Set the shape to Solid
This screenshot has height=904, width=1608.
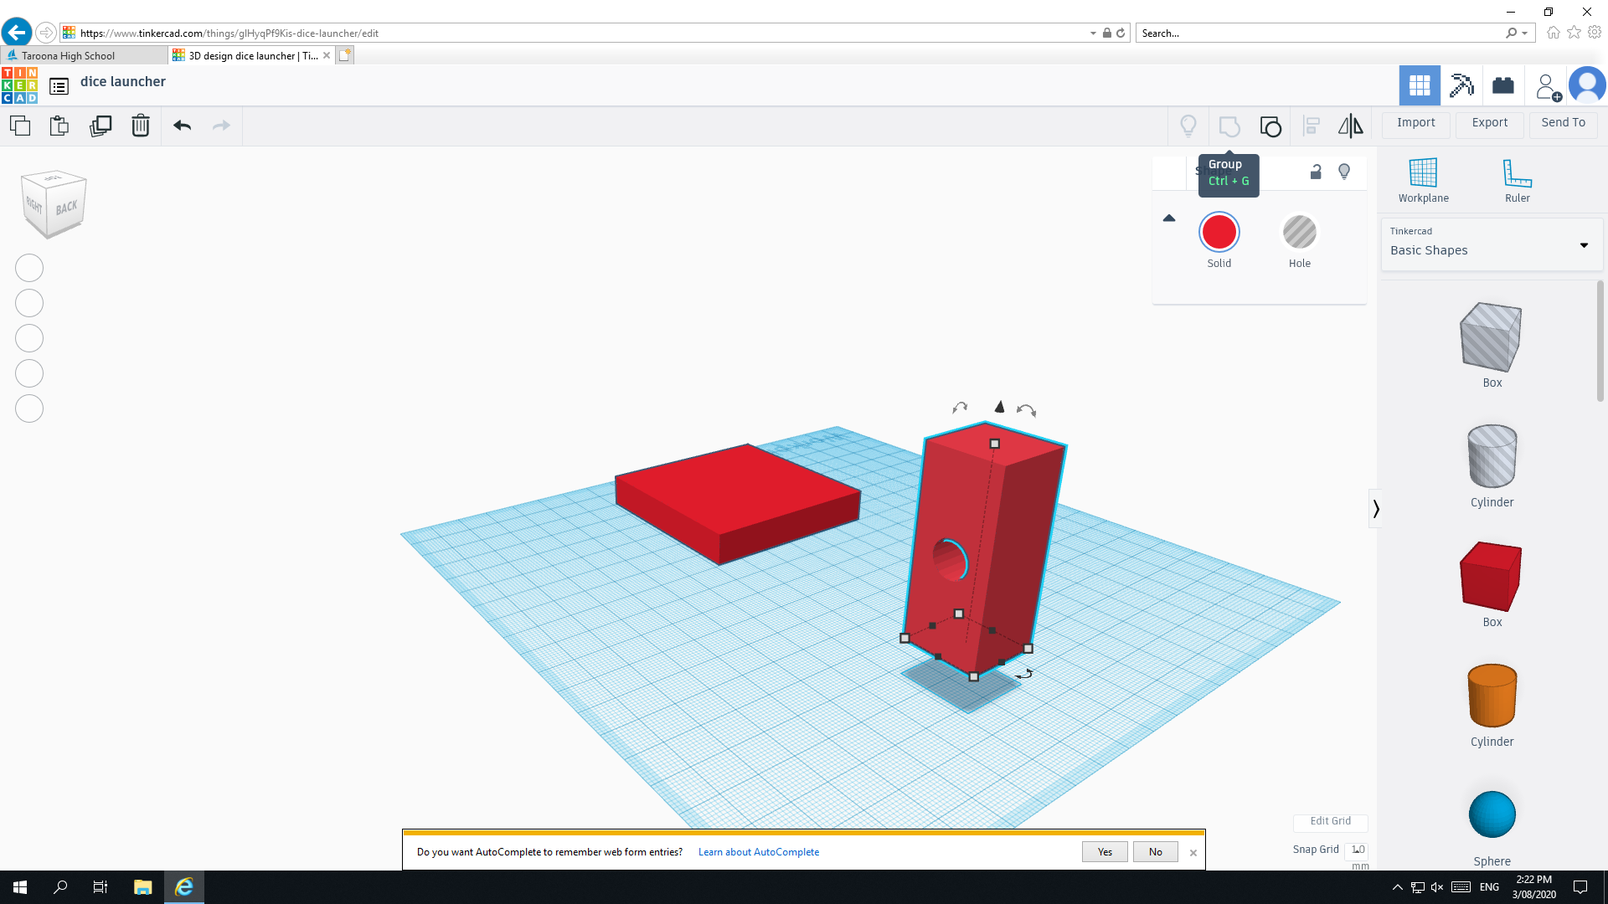coord(1219,233)
